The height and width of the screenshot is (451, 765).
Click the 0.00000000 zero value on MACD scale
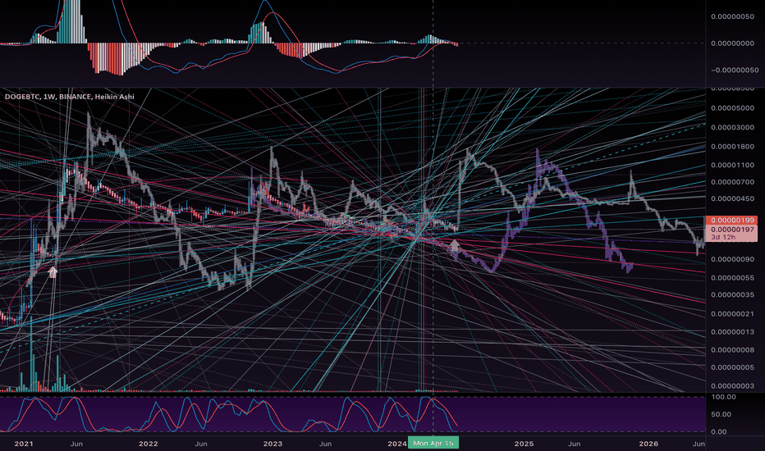pyautogui.click(x=732, y=43)
